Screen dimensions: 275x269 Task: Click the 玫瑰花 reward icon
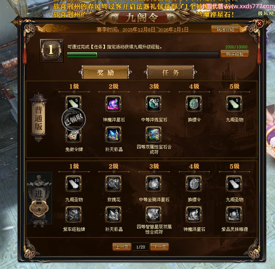point(113,184)
